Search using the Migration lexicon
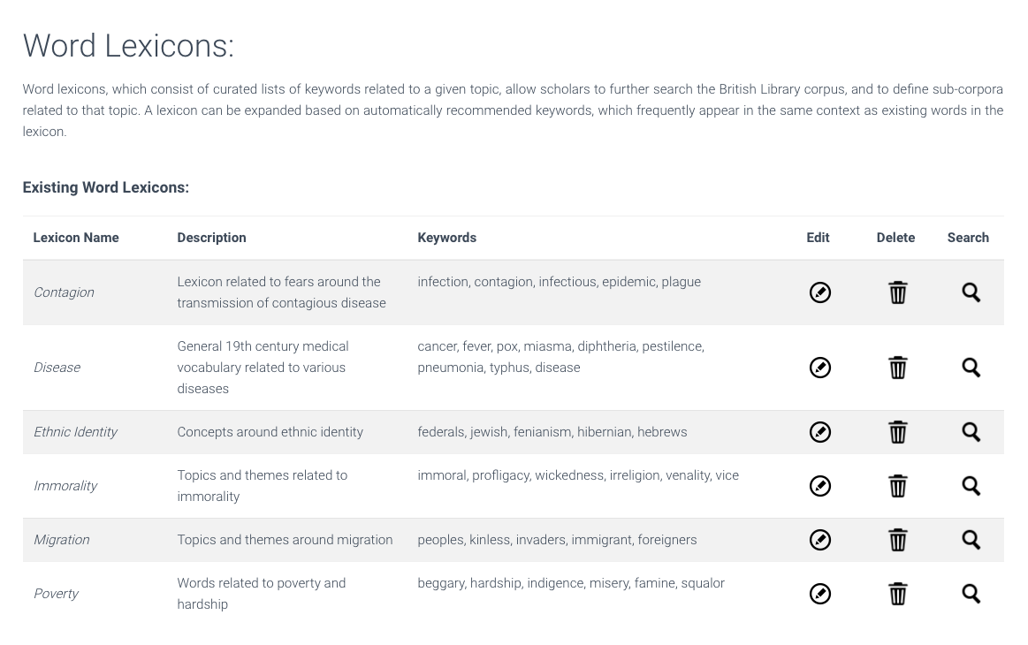 pyautogui.click(x=971, y=540)
